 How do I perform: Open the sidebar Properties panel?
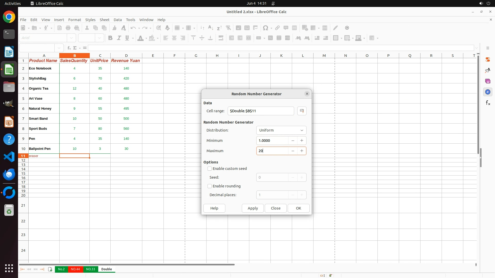(488, 60)
